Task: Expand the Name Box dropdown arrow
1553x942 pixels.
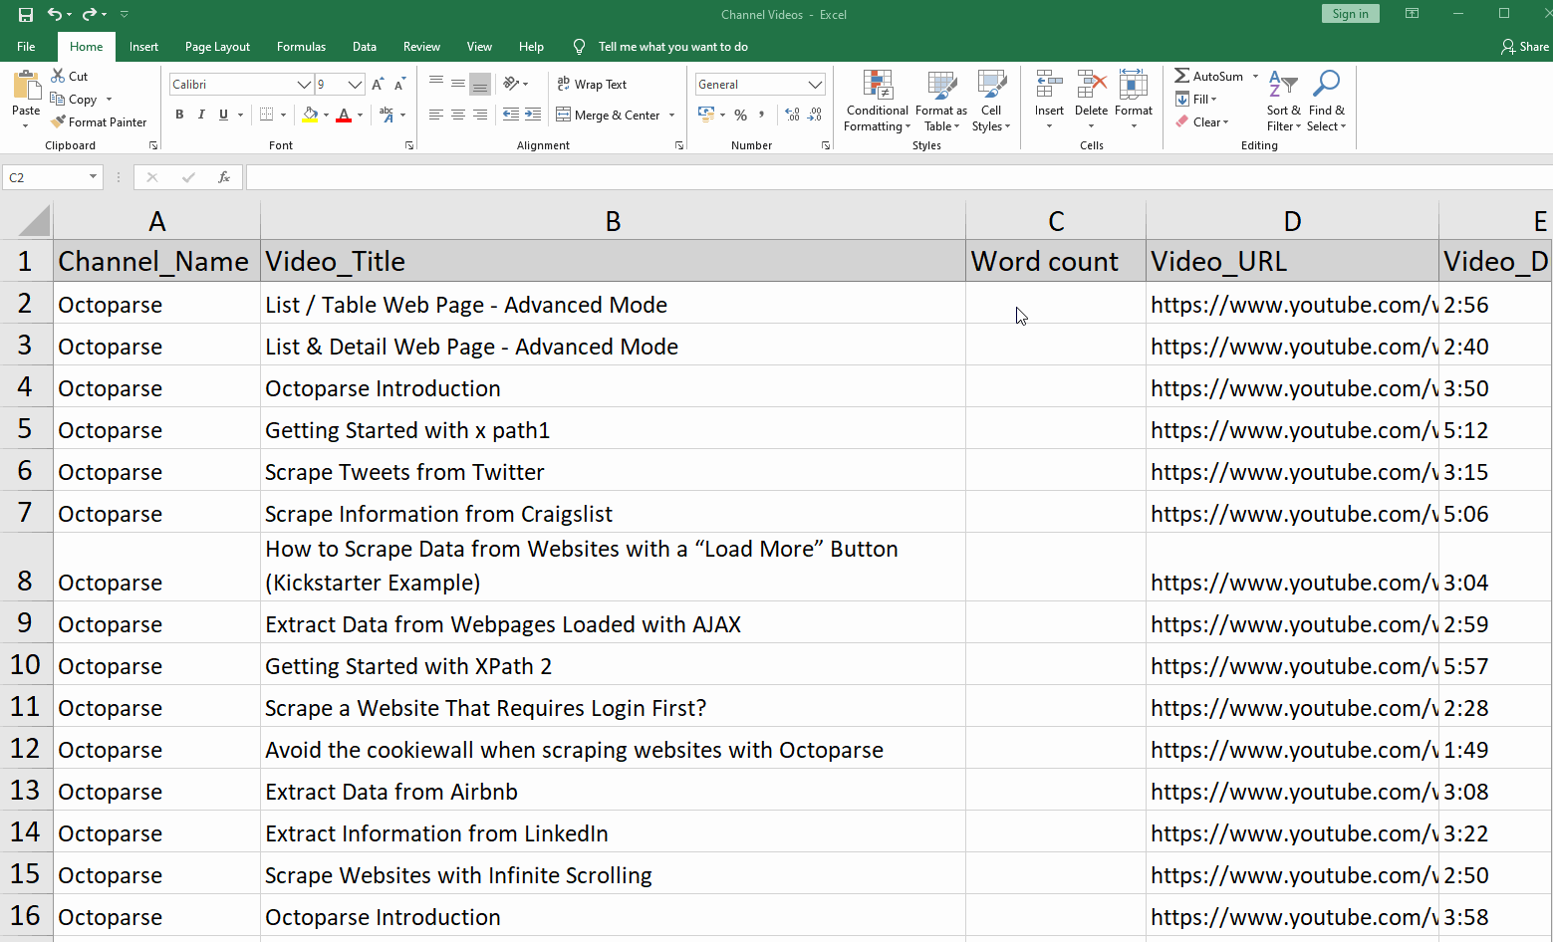Action: (x=93, y=177)
